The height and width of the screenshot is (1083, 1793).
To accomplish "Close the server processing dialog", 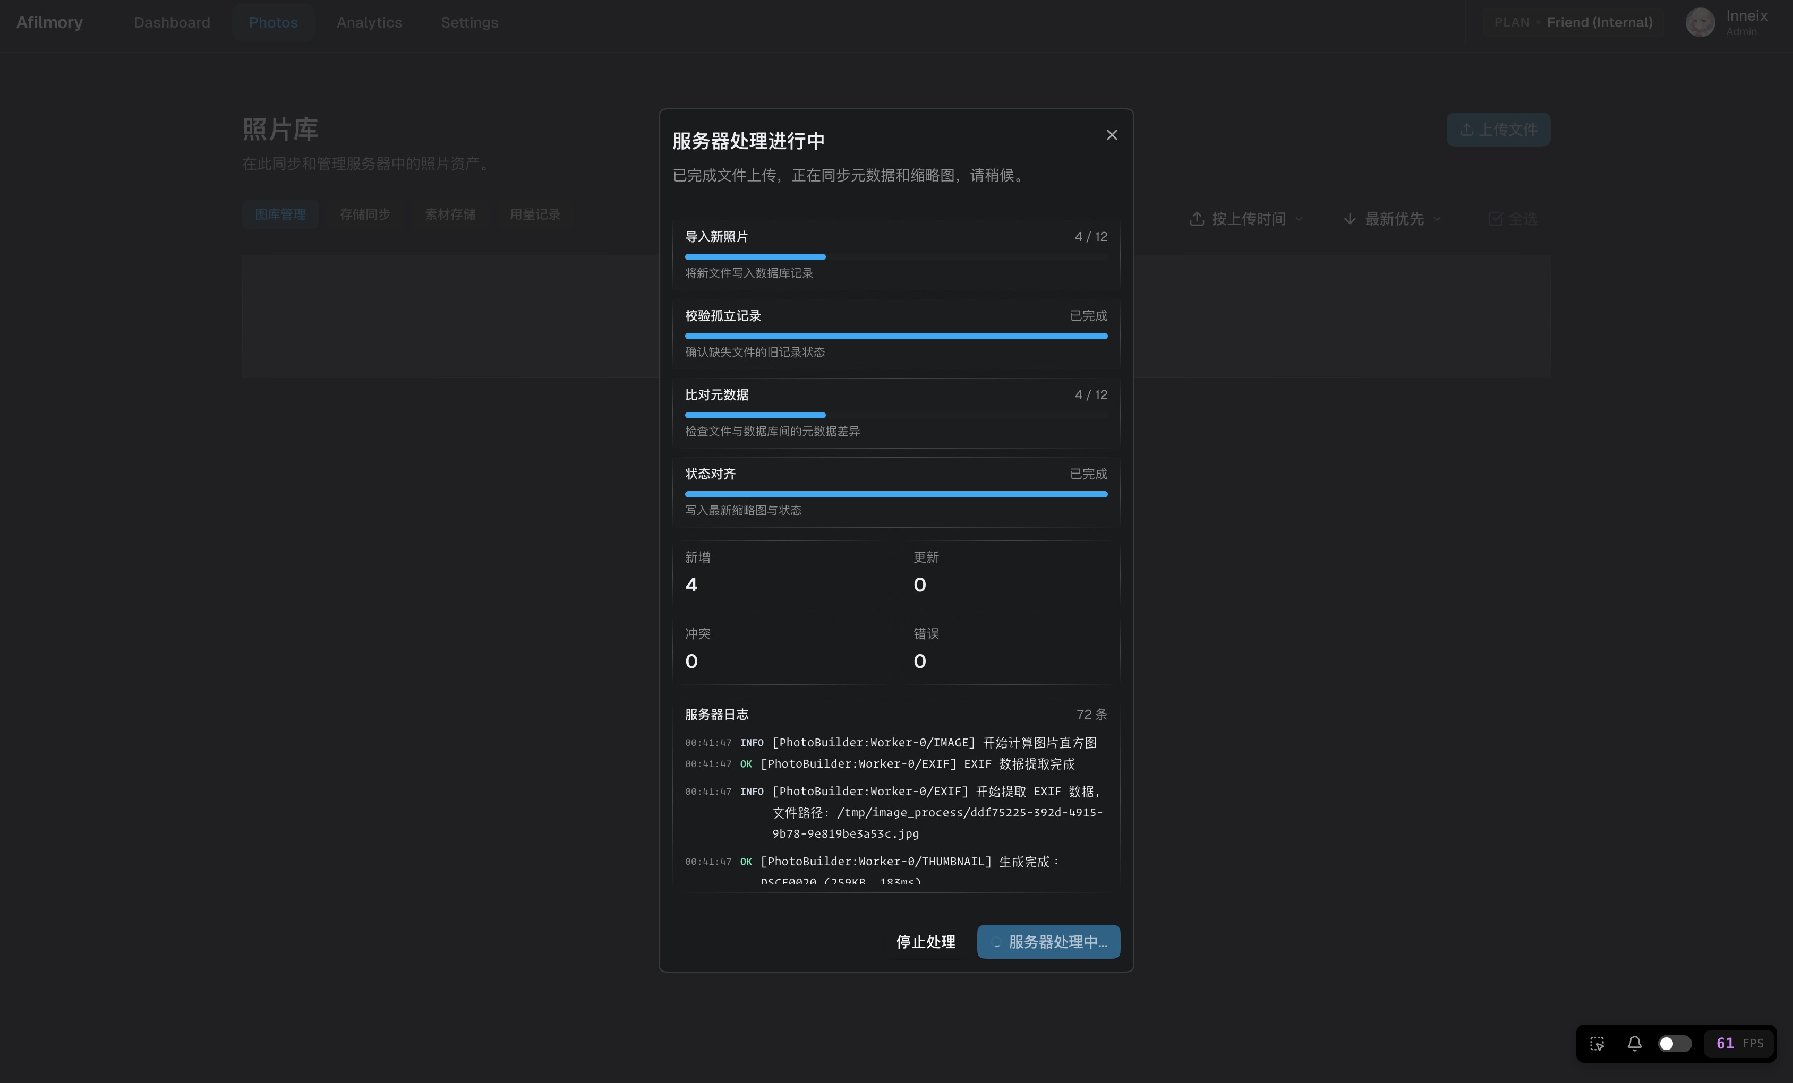I will (1111, 135).
